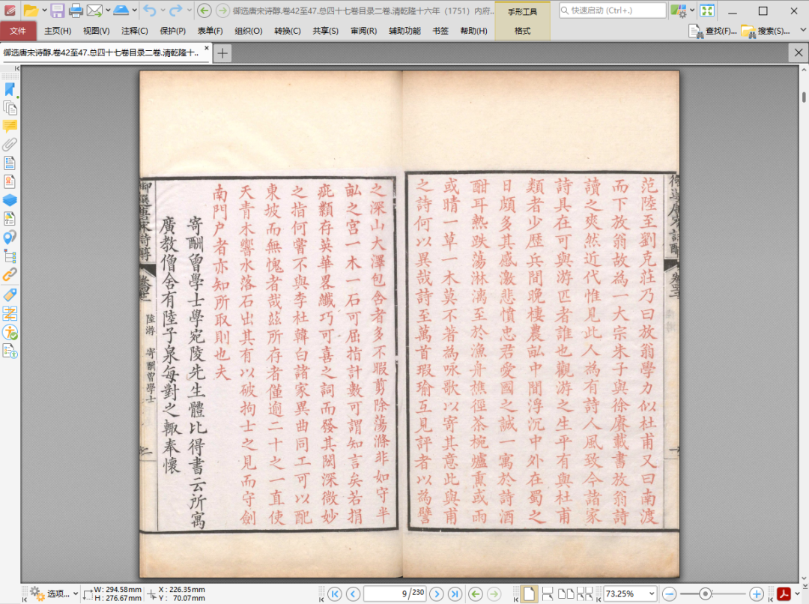This screenshot has height=604, width=809.
Task: Expand the 73.25% zoom level dropdown
Action: (x=651, y=594)
